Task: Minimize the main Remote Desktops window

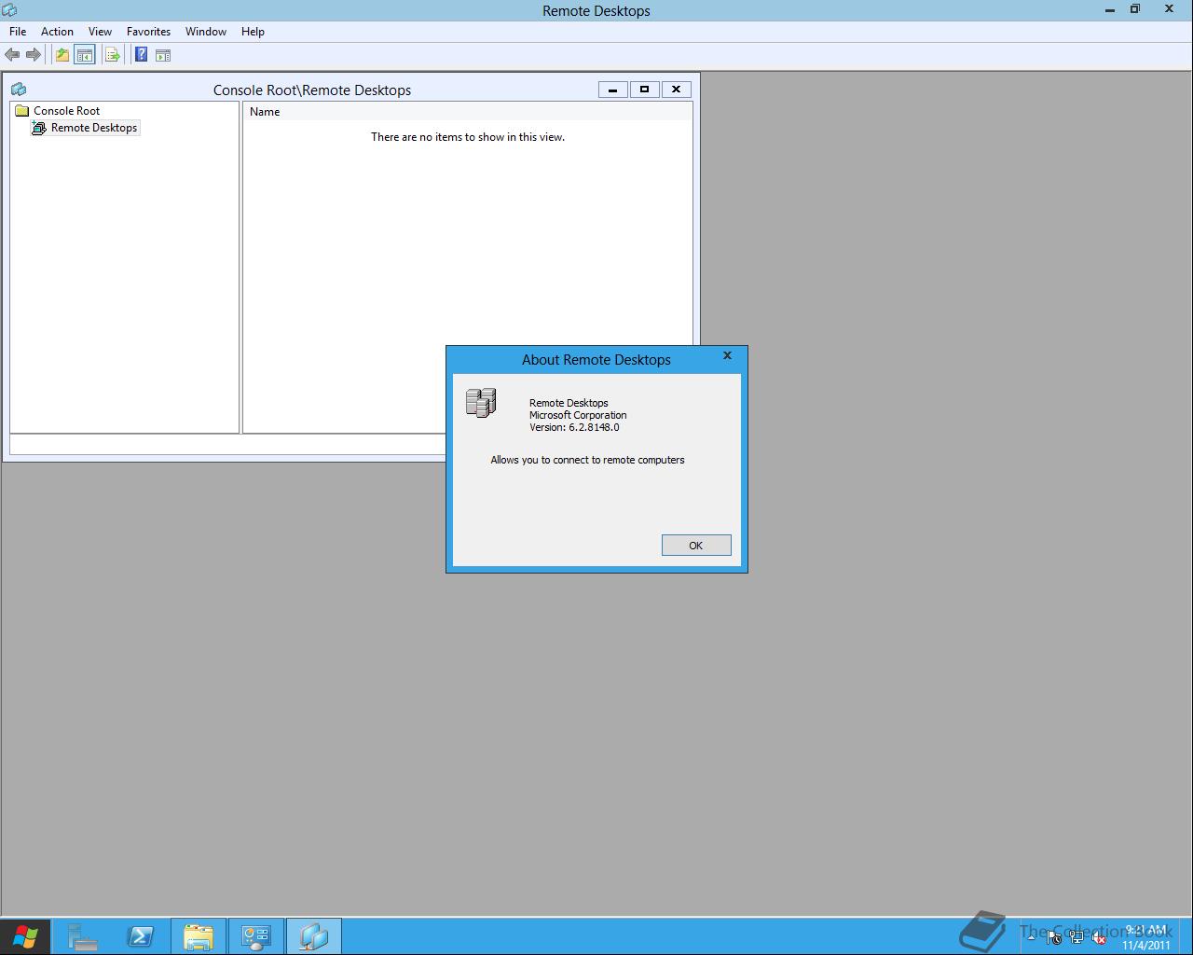Action: 1109,10
